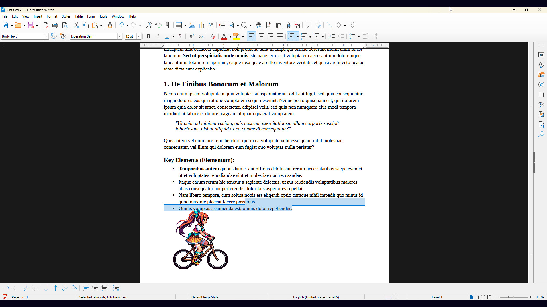Click the word count in the status bar
The image size is (547, 307).
[103, 297]
